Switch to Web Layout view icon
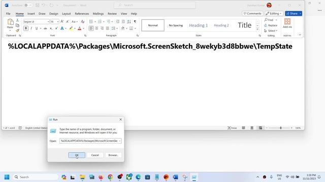The image size is (325, 182). pos(261,128)
